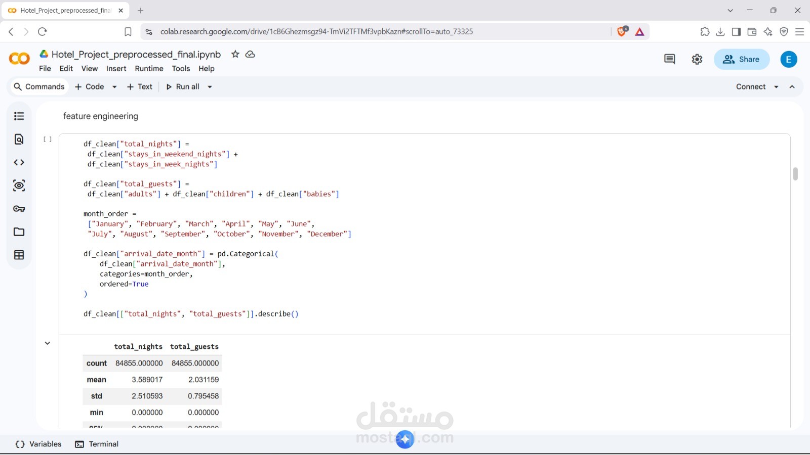
Task: Go back in browser history
Action: (11, 32)
